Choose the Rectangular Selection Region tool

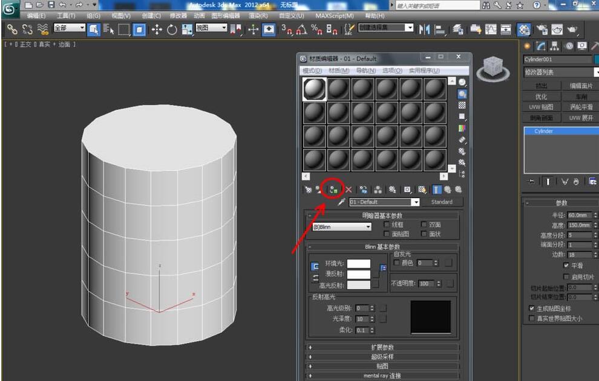[x=124, y=30]
